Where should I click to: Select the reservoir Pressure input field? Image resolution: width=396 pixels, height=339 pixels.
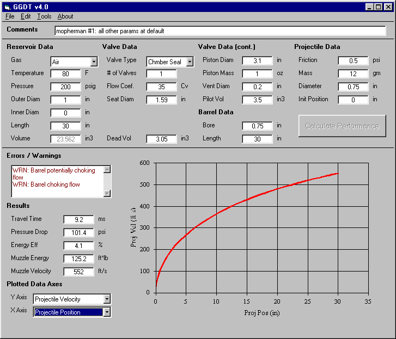[65, 87]
